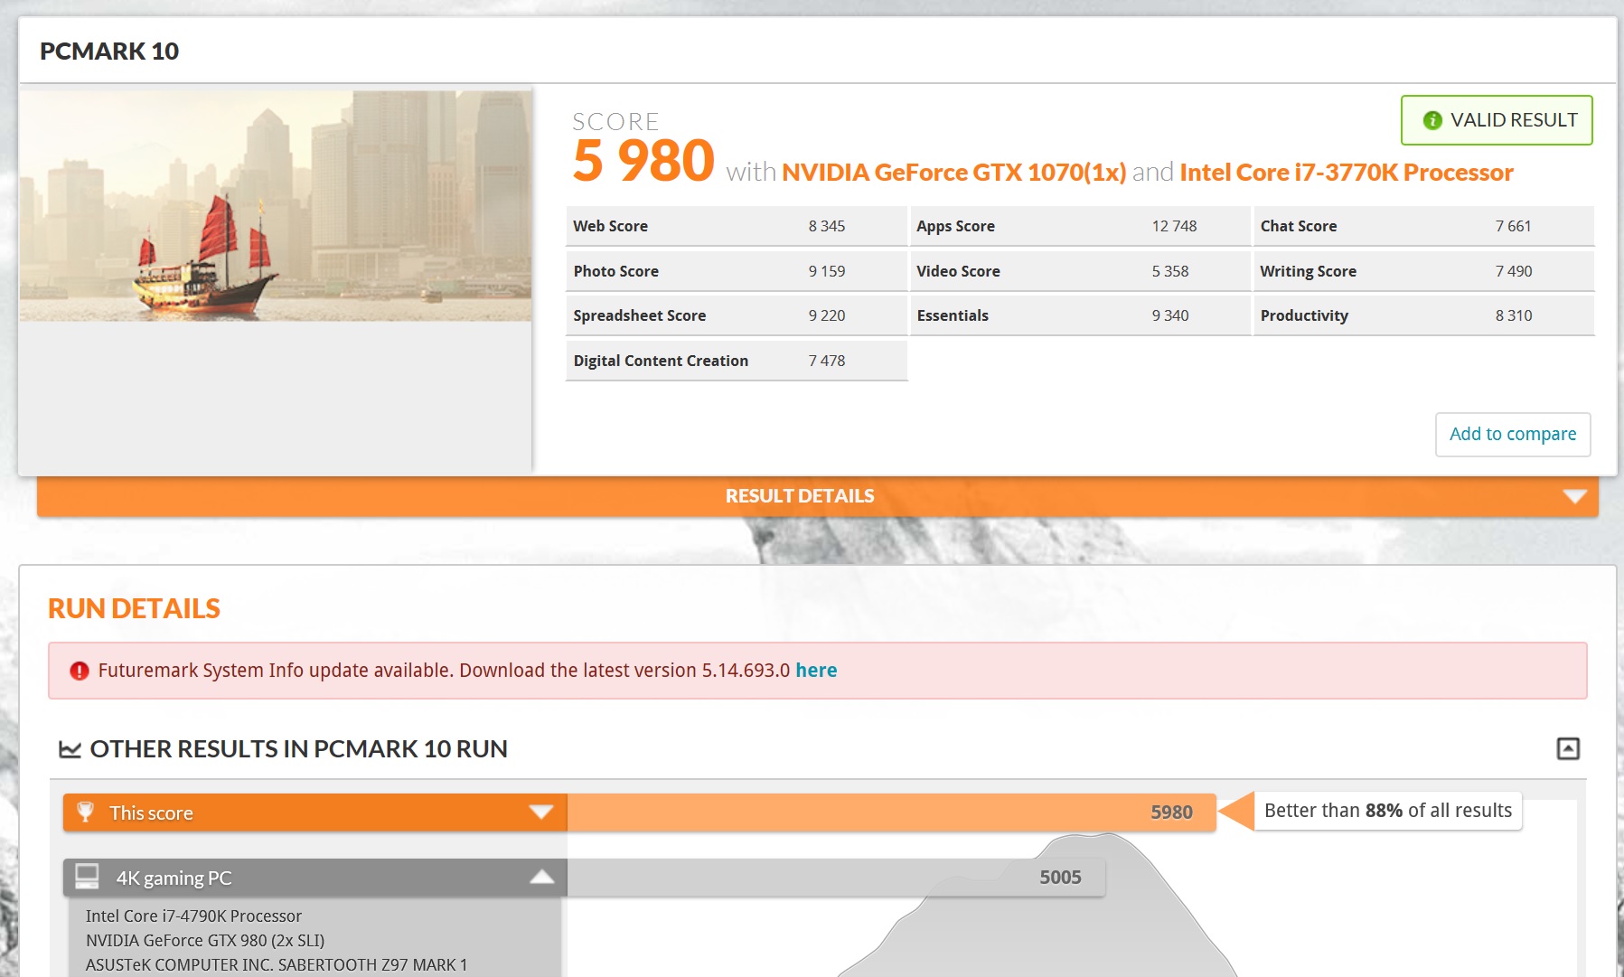Click the Photo Score row label

[616, 271]
